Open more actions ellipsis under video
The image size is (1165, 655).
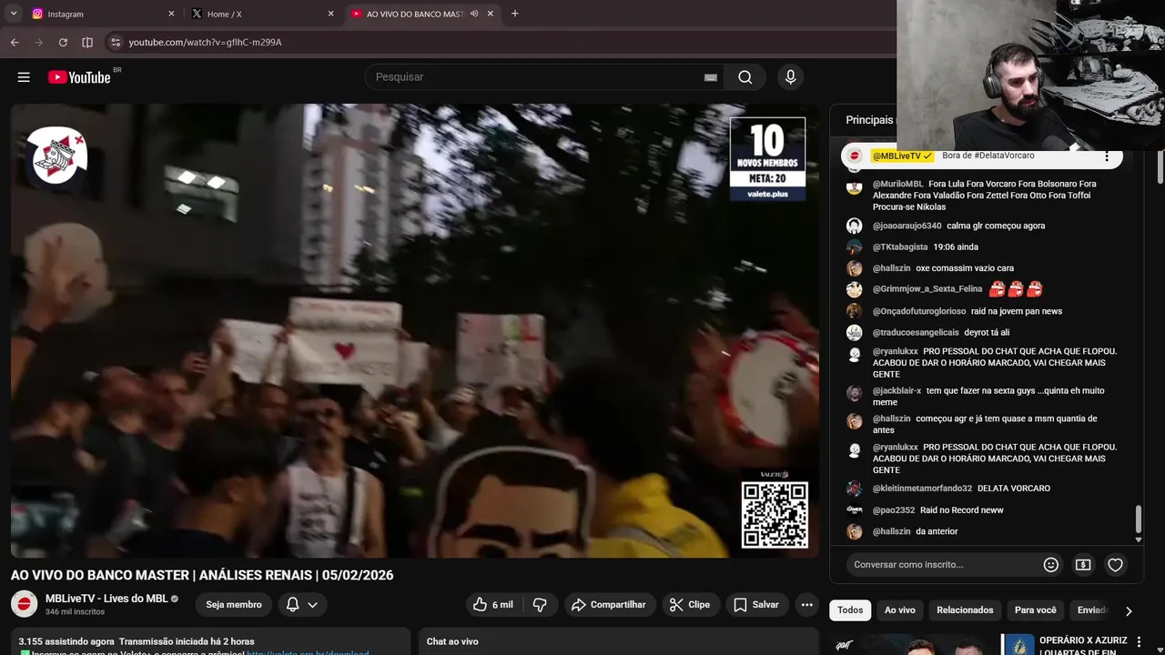806,605
